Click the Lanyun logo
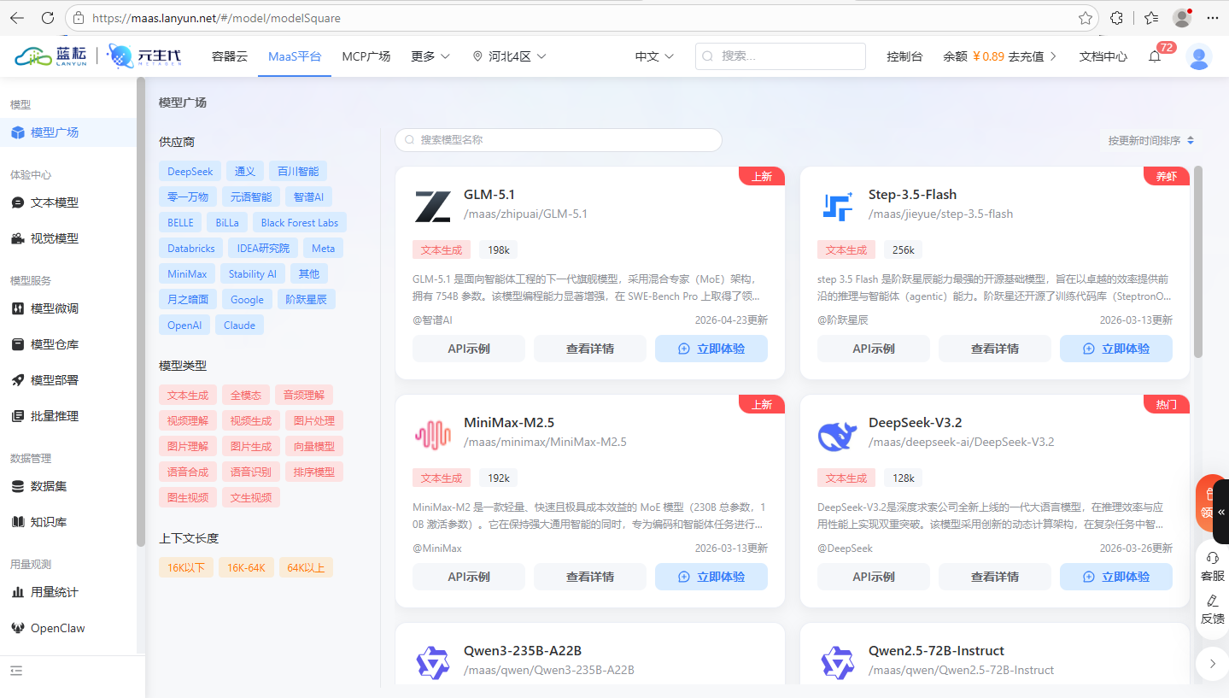This screenshot has width=1229, height=698. coord(51,56)
